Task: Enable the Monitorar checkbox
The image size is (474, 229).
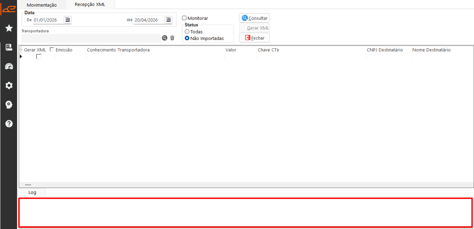Action: click(x=184, y=18)
